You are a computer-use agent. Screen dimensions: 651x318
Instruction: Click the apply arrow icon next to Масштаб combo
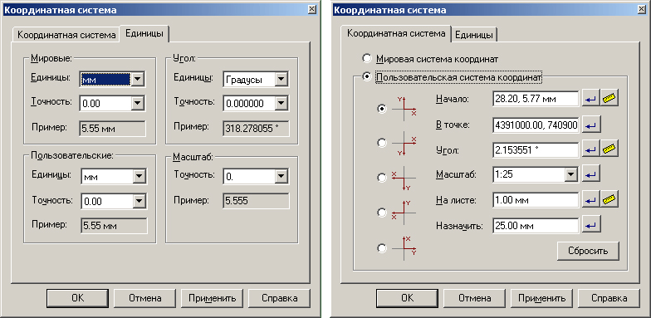[x=590, y=174]
